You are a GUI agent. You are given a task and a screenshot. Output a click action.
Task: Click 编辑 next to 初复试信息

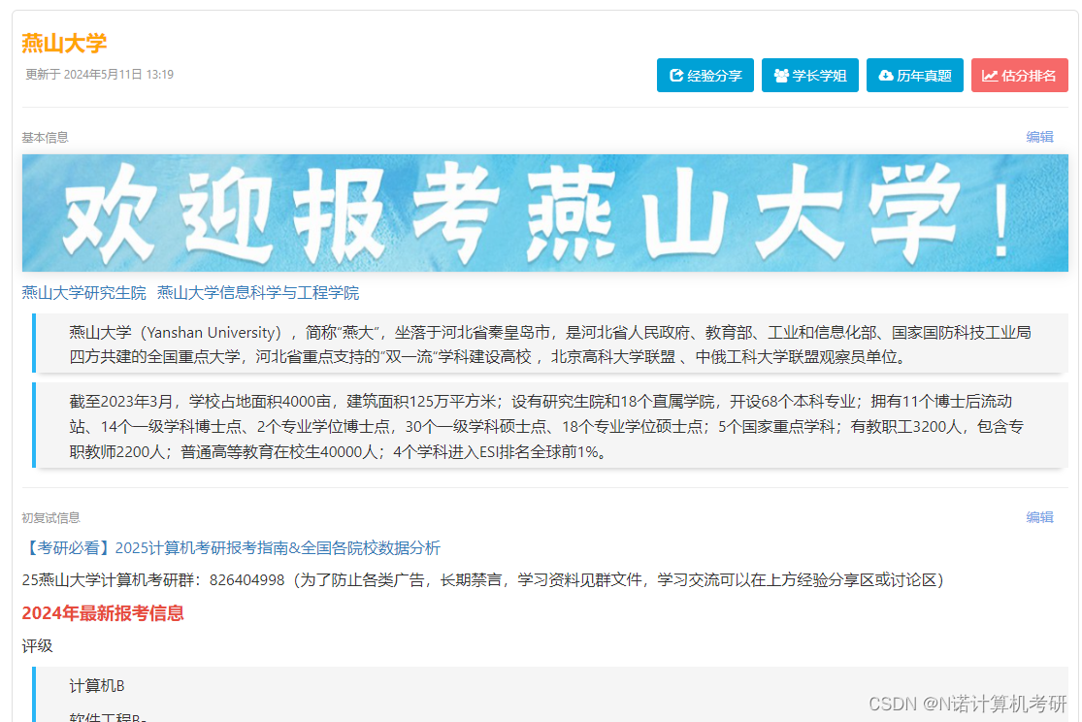tap(1039, 517)
